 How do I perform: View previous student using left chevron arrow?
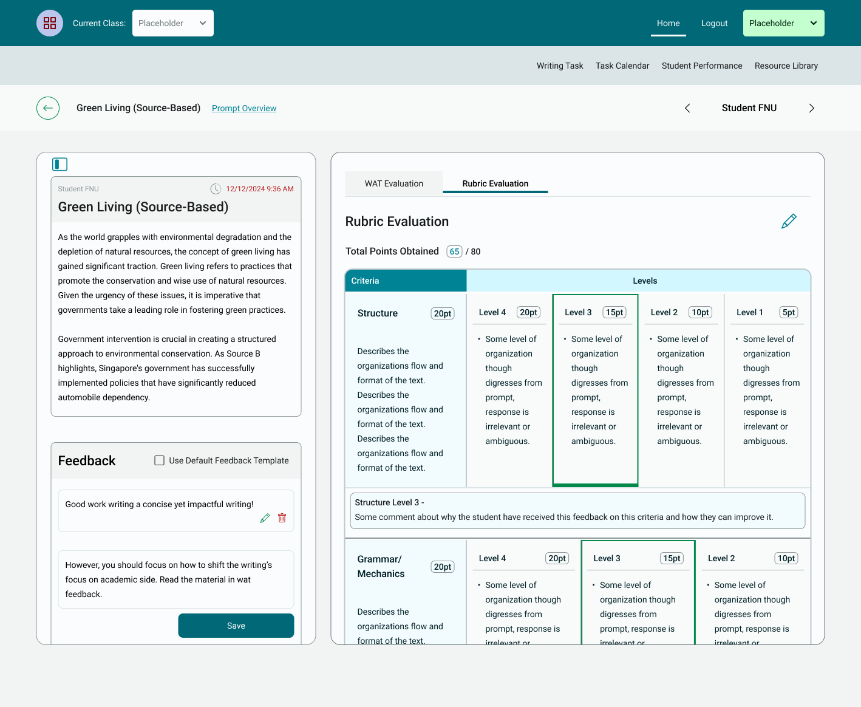pos(687,108)
